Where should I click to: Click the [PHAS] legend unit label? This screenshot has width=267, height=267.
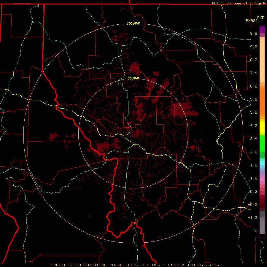pyautogui.click(x=251, y=20)
